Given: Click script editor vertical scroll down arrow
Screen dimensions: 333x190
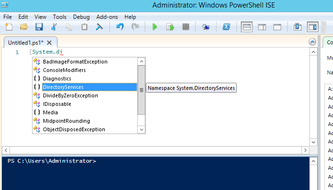Looking at the screenshot, I should tap(314, 142).
